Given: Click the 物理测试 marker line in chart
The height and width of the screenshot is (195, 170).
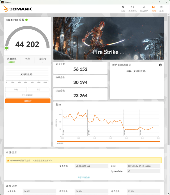Looking at the screenshot, I should 123,123.
